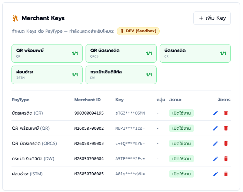The height and width of the screenshot is (192, 243).
Task: Select the QR บัตรเครดิต QRCS card
Action: pyautogui.click(x=121, y=53)
